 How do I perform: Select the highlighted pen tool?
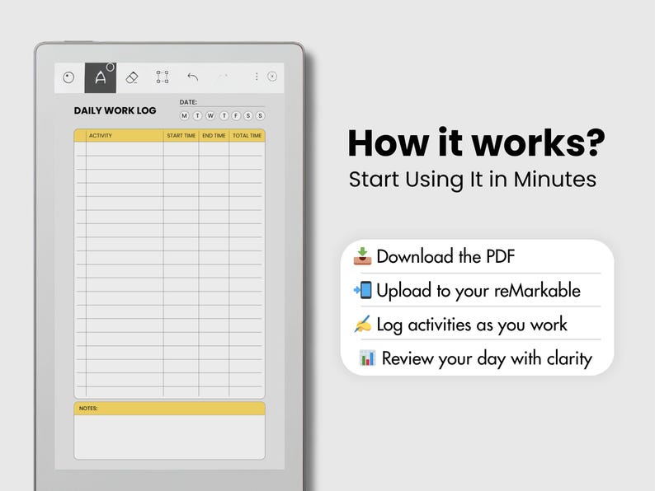click(101, 78)
